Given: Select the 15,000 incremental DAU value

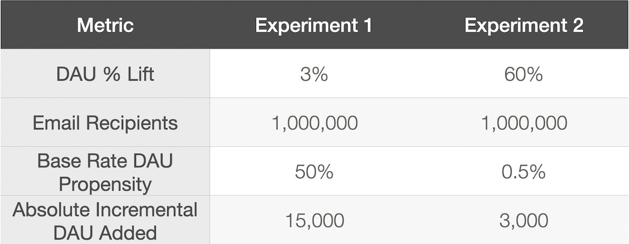Looking at the screenshot, I should pyautogui.click(x=314, y=221).
